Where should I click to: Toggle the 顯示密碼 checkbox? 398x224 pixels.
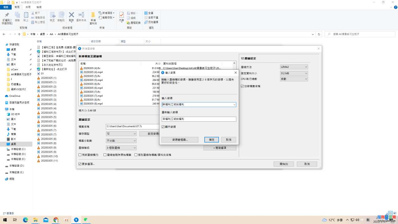[x=163, y=127]
